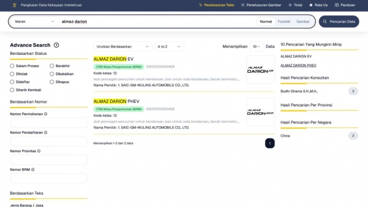Open Penelusuran Teks tab
Image resolution: width=368 pixels, height=207 pixels.
click(x=216, y=5)
